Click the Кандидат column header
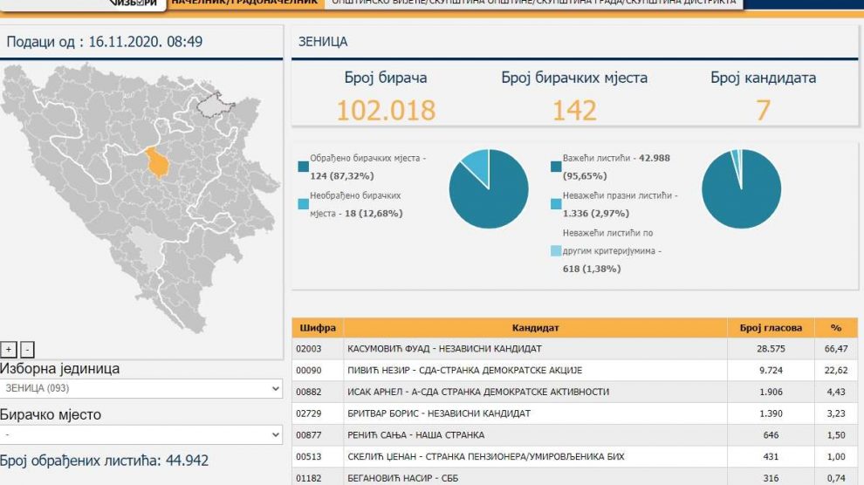 tap(536, 328)
